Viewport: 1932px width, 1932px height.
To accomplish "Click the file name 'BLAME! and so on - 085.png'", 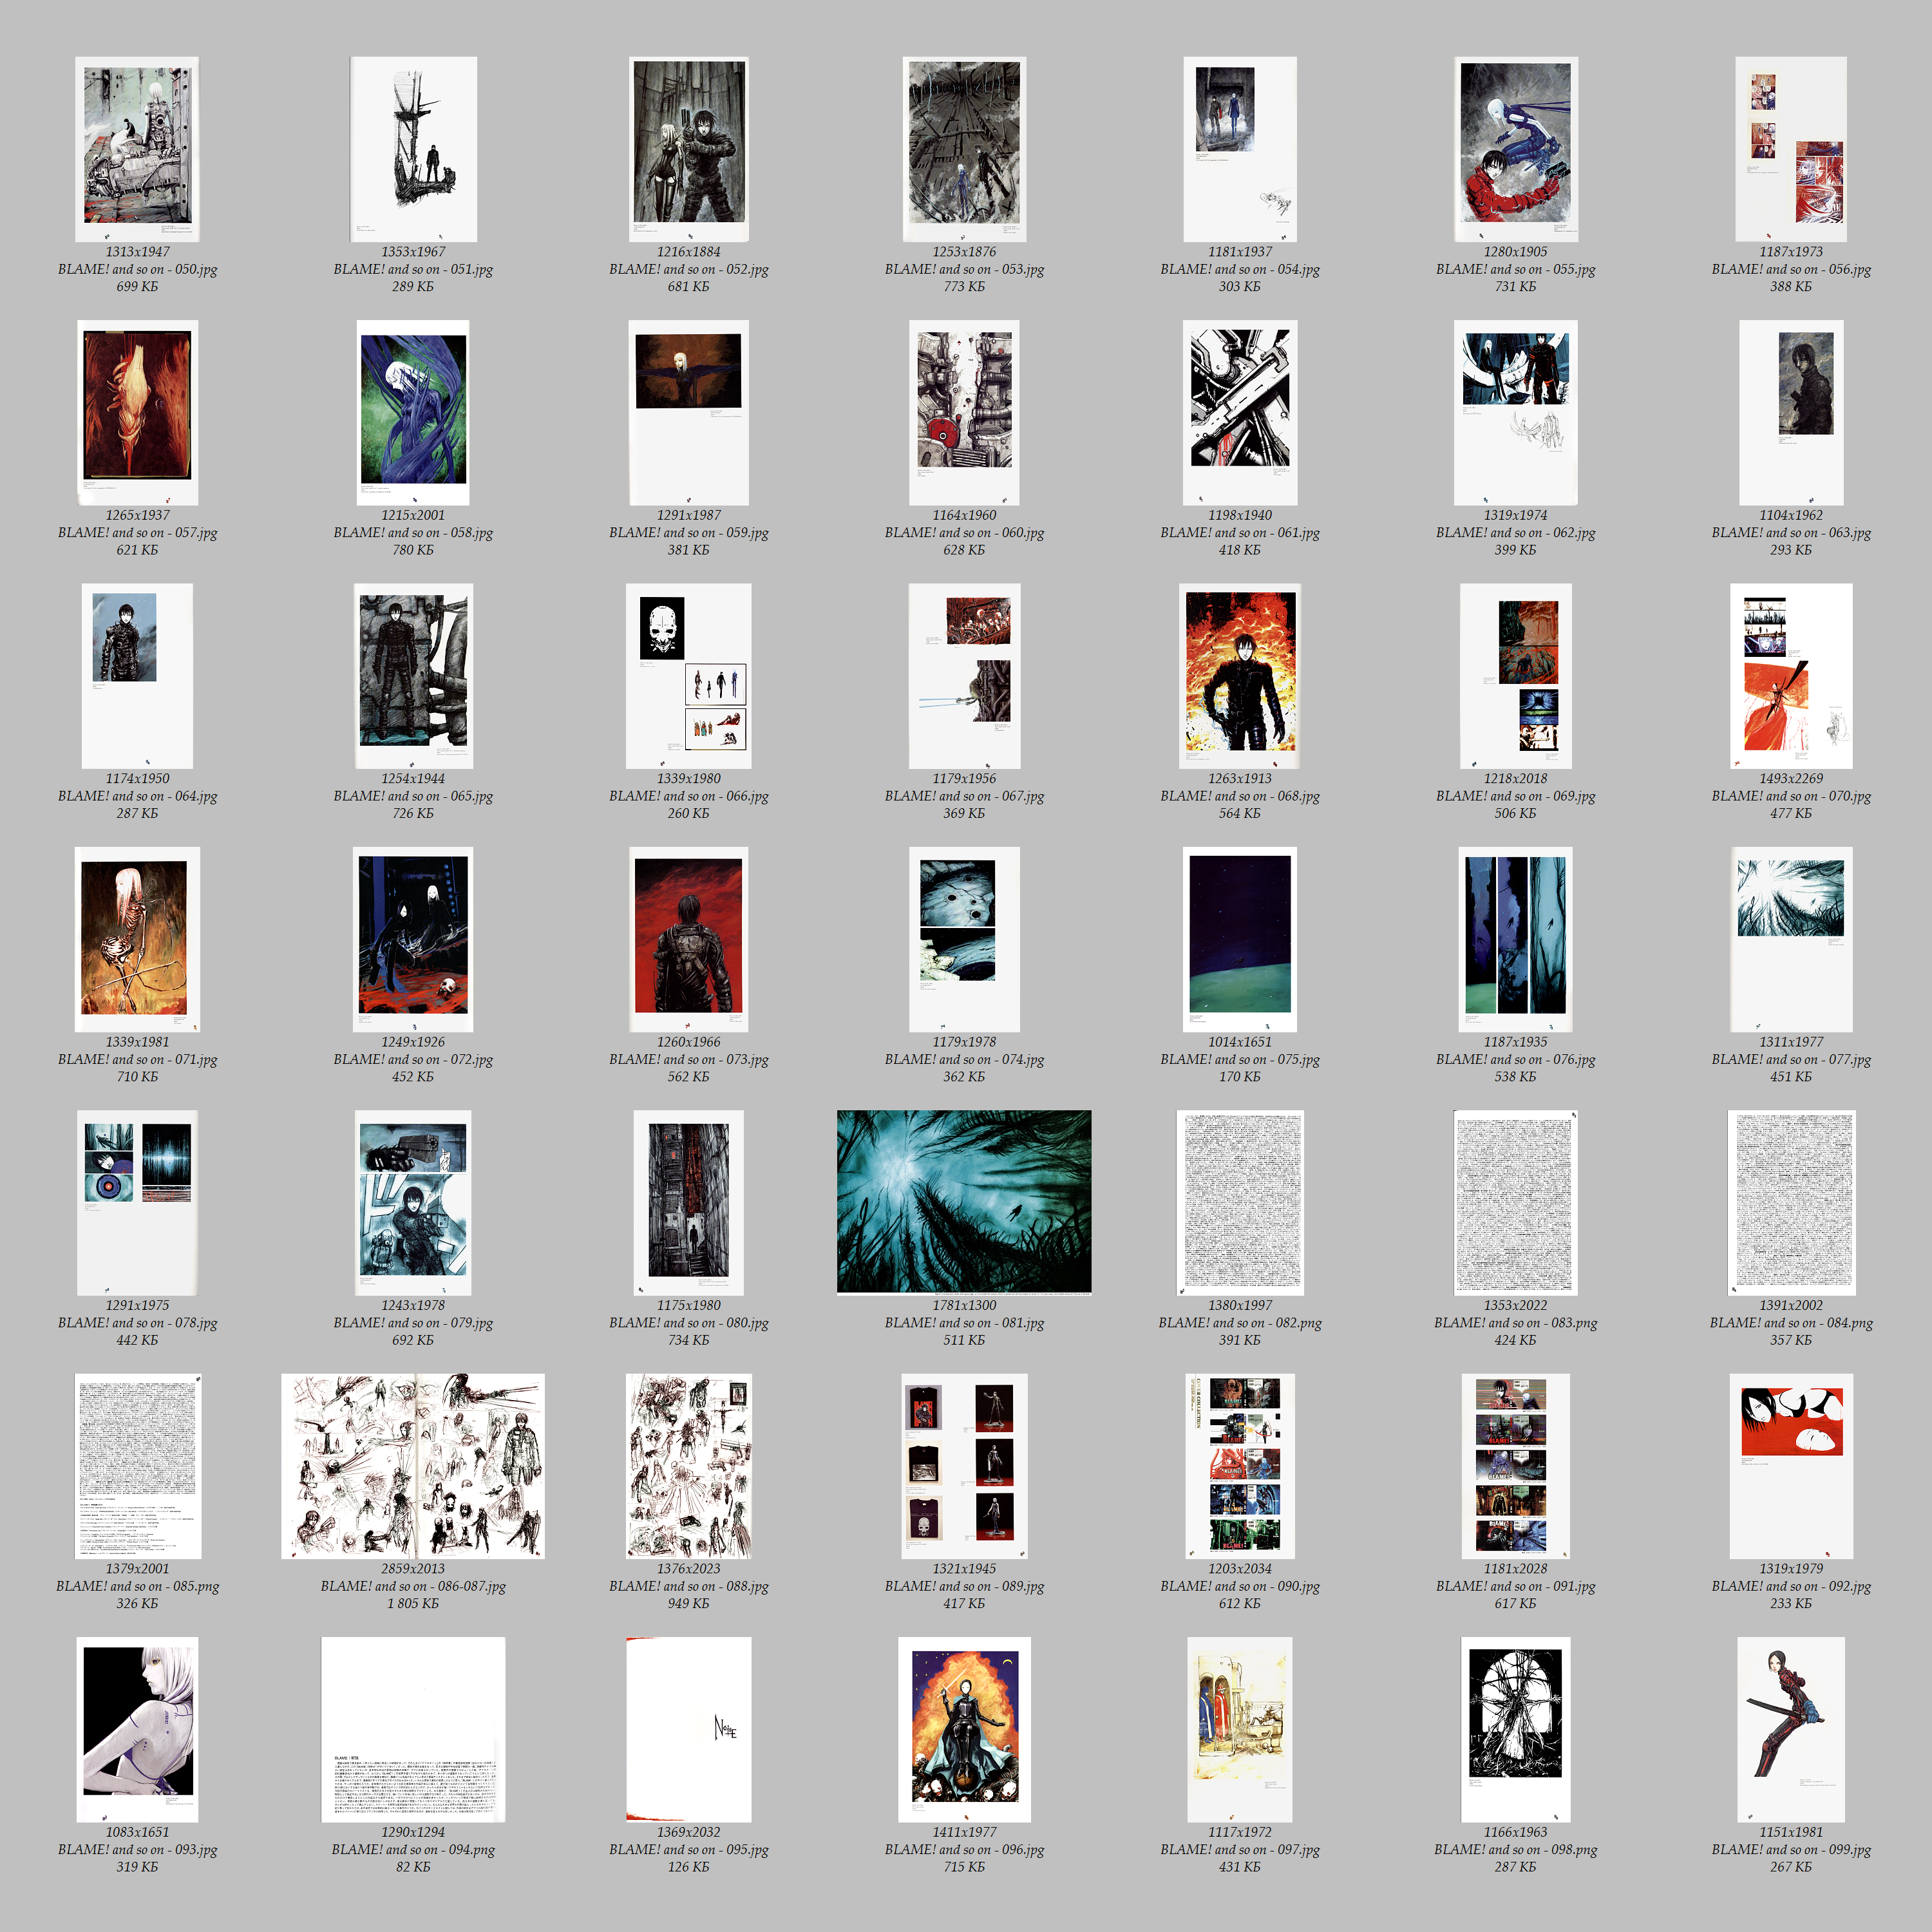I will coord(137,1586).
